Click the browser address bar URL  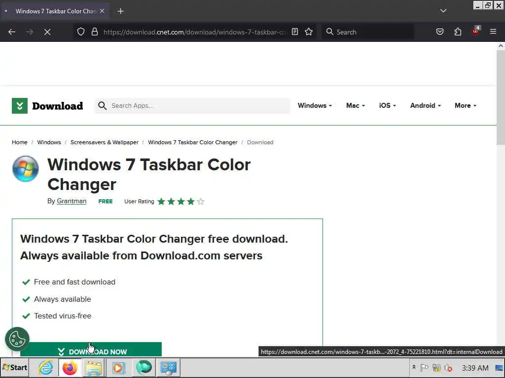(x=194, y=32)
